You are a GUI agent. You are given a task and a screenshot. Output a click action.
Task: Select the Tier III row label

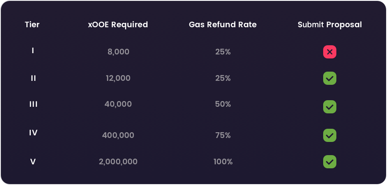pyautogui.click(x=33, y=104)
